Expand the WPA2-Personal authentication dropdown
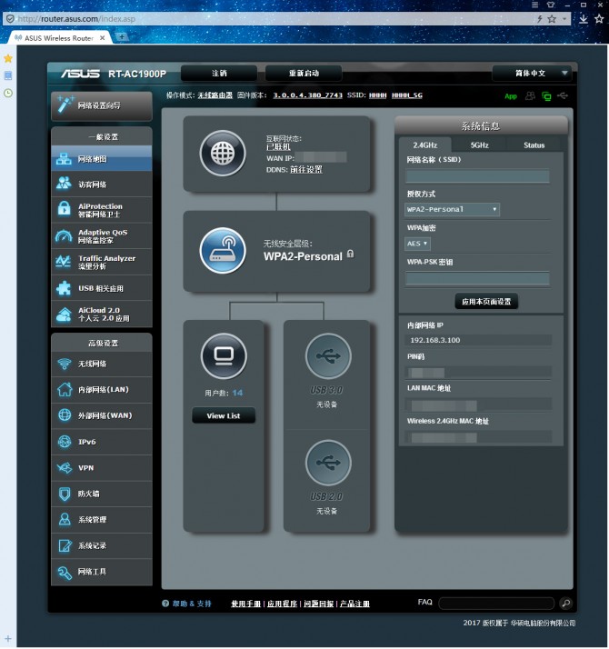 pyautogui.click(x=452, y=209)
